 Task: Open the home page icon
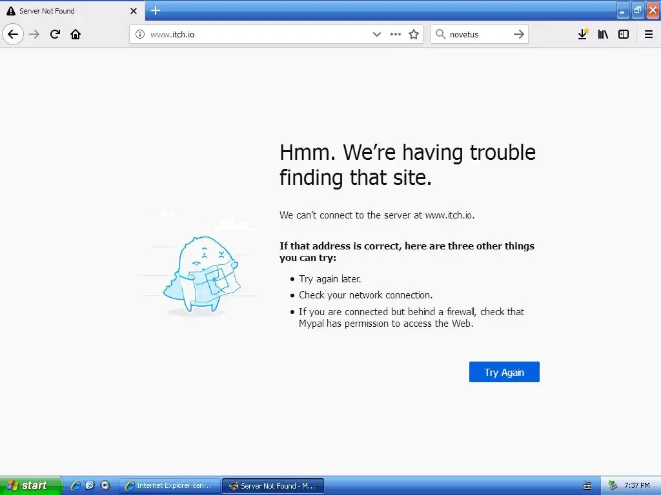click(x=76, y=34)
